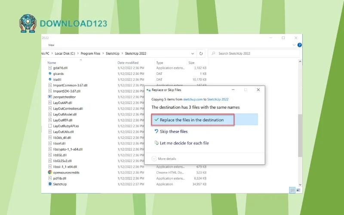Click the glcards DAT file icon

tap(50, 74)
